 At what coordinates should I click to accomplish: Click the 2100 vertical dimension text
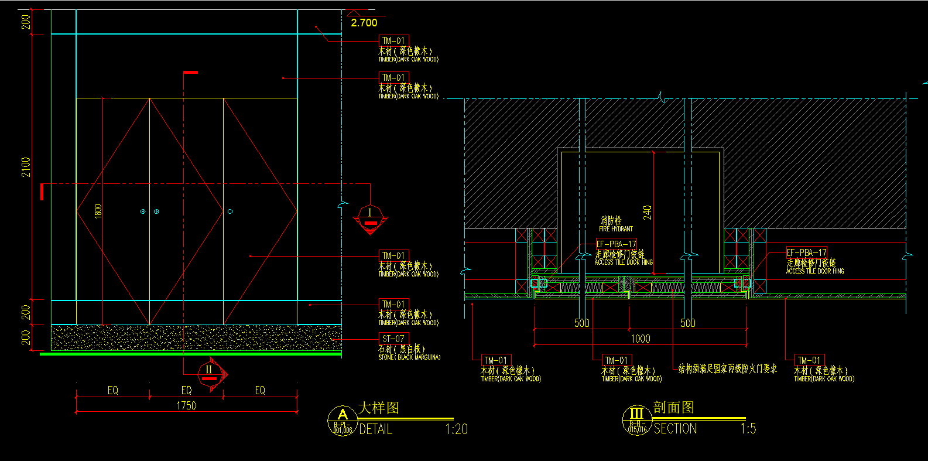click(26, 168)
